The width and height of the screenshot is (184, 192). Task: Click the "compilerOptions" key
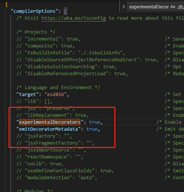click(34, 11)
